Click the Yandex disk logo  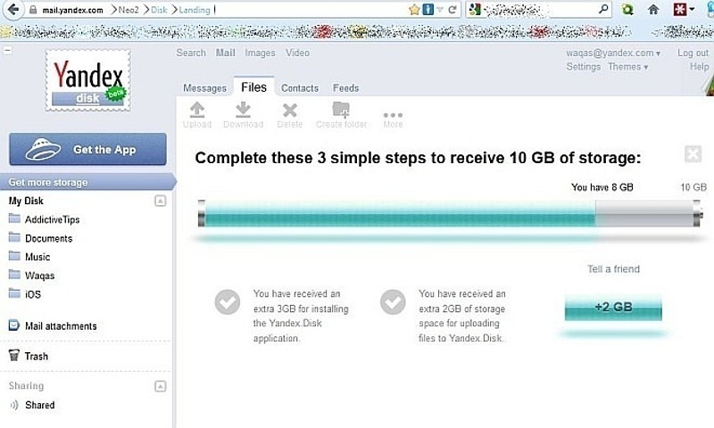[87, 80]
